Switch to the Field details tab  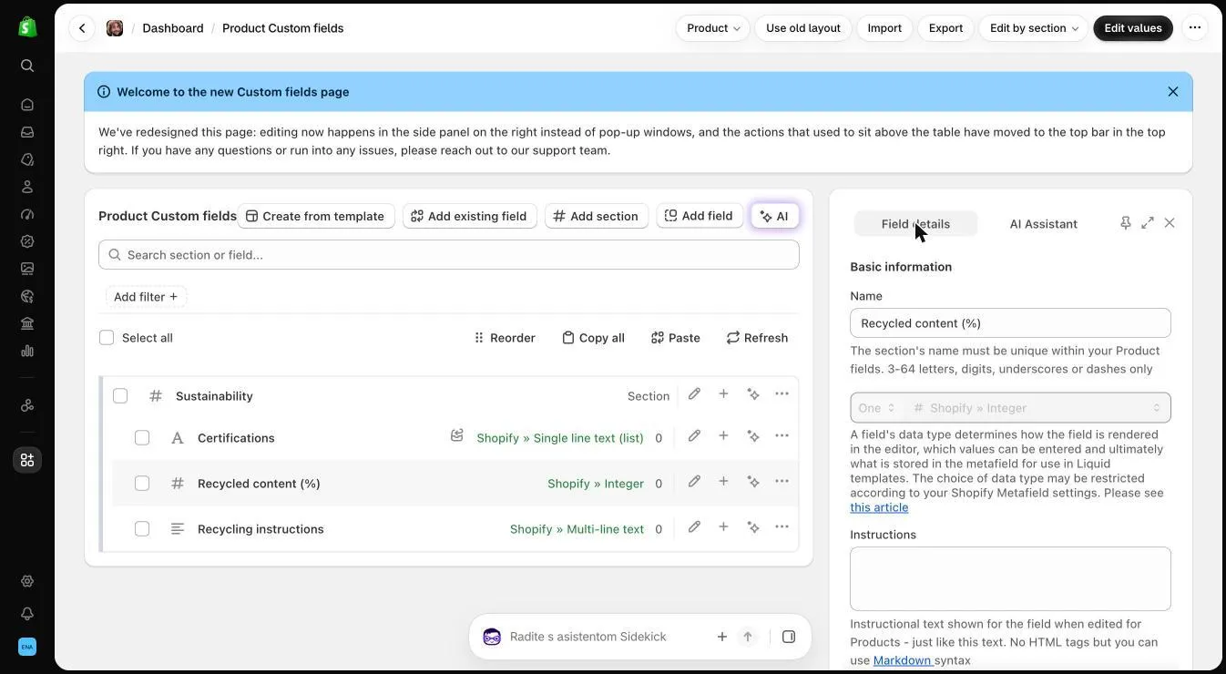915,224
